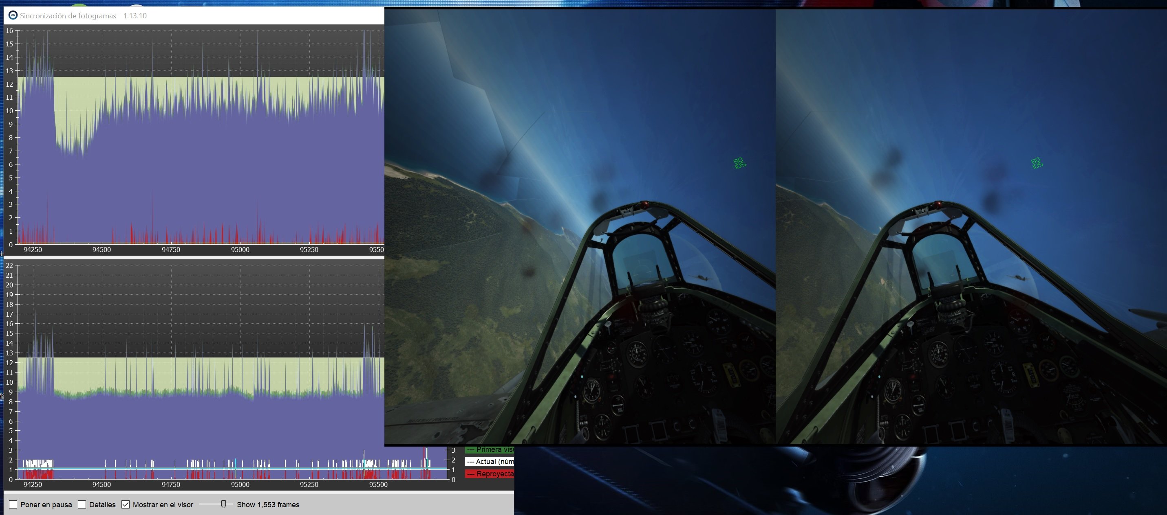Screen dimensions: 1167x515
Task: Click the frame count slider handle
Action: coord(223,504)
